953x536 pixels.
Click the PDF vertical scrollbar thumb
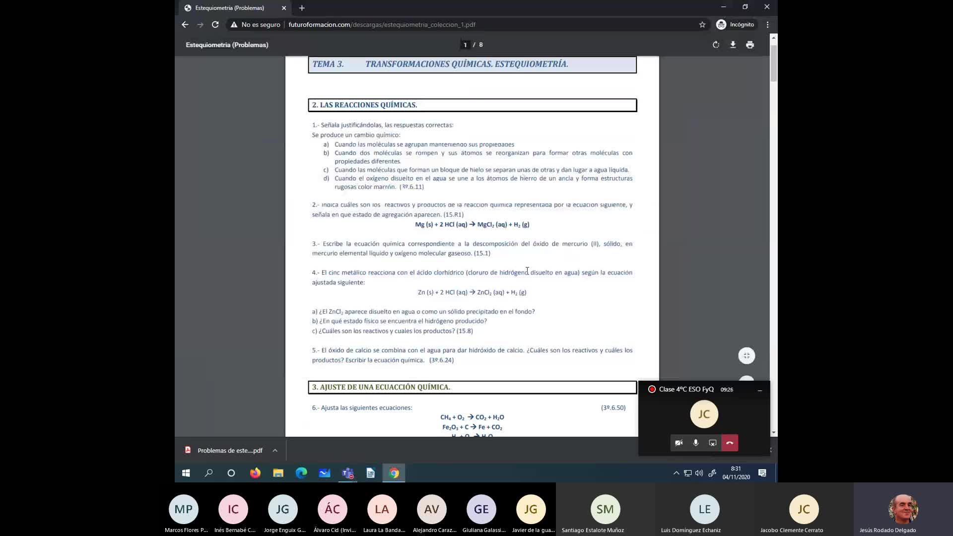773,64
